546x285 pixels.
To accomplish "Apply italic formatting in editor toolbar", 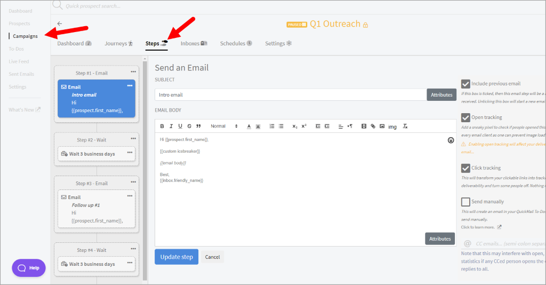I will [x=171, y=126].
